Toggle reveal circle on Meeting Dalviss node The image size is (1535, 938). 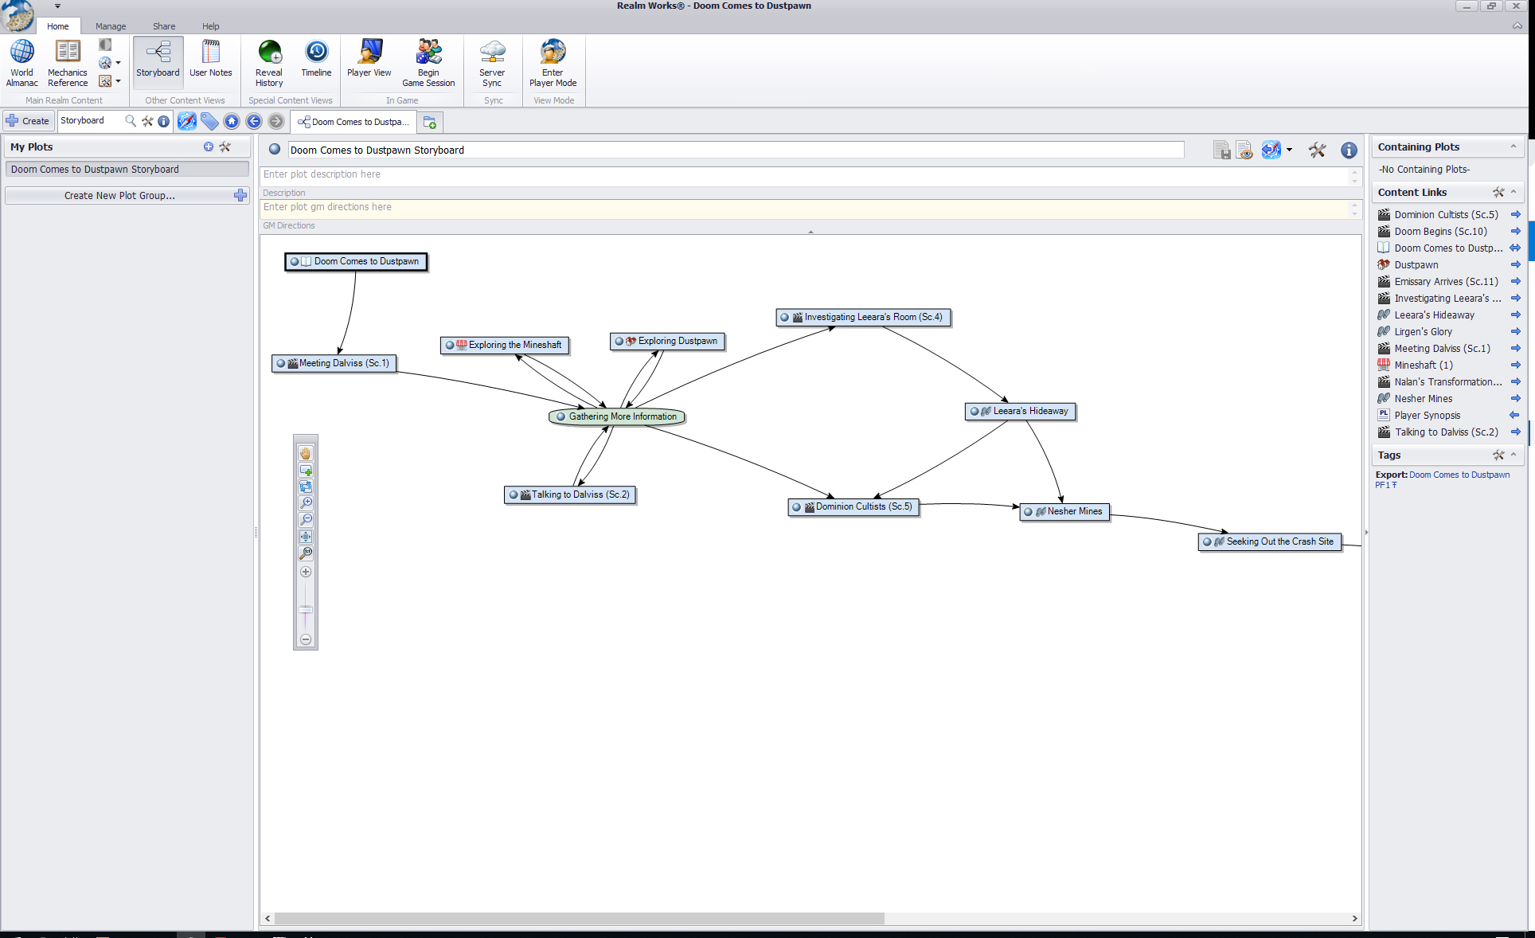tap(281, 363)
